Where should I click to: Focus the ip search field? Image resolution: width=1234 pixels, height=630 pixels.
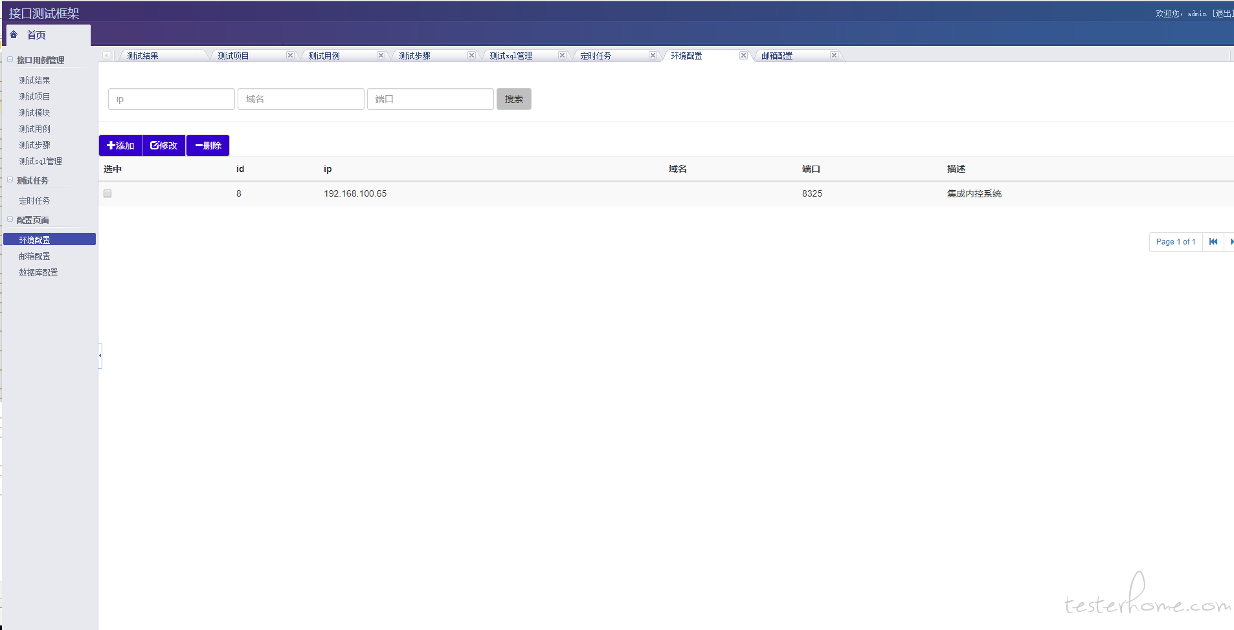pyautogui.click(x=172, y=99)
